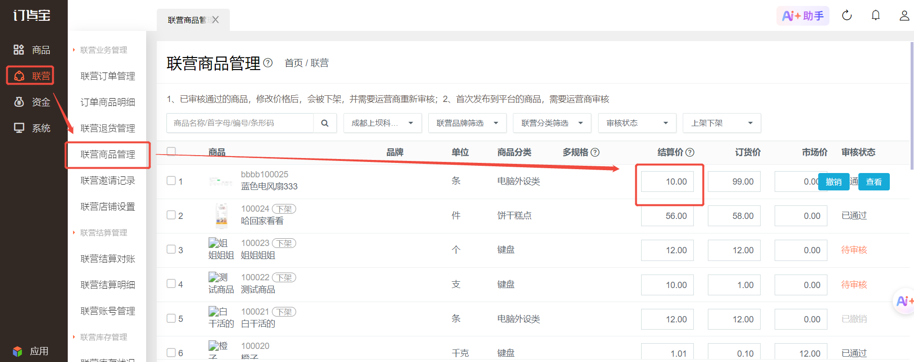Click the 订货价 field showing 99.00

[734, 182]
